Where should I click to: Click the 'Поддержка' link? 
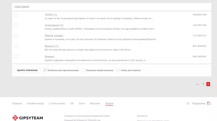[x=198, y=103]
